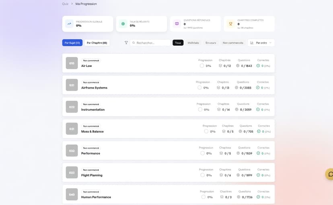This screenshot has height=205, width=333.
Task: Select the Maîtrisés filter tab
Action: point(193,43)
